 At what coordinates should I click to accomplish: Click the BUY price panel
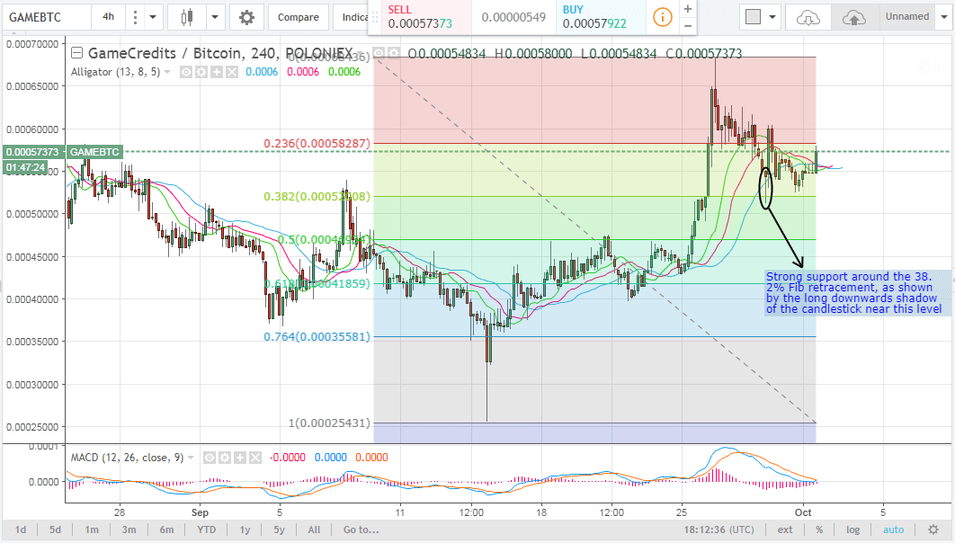(601, 17)
